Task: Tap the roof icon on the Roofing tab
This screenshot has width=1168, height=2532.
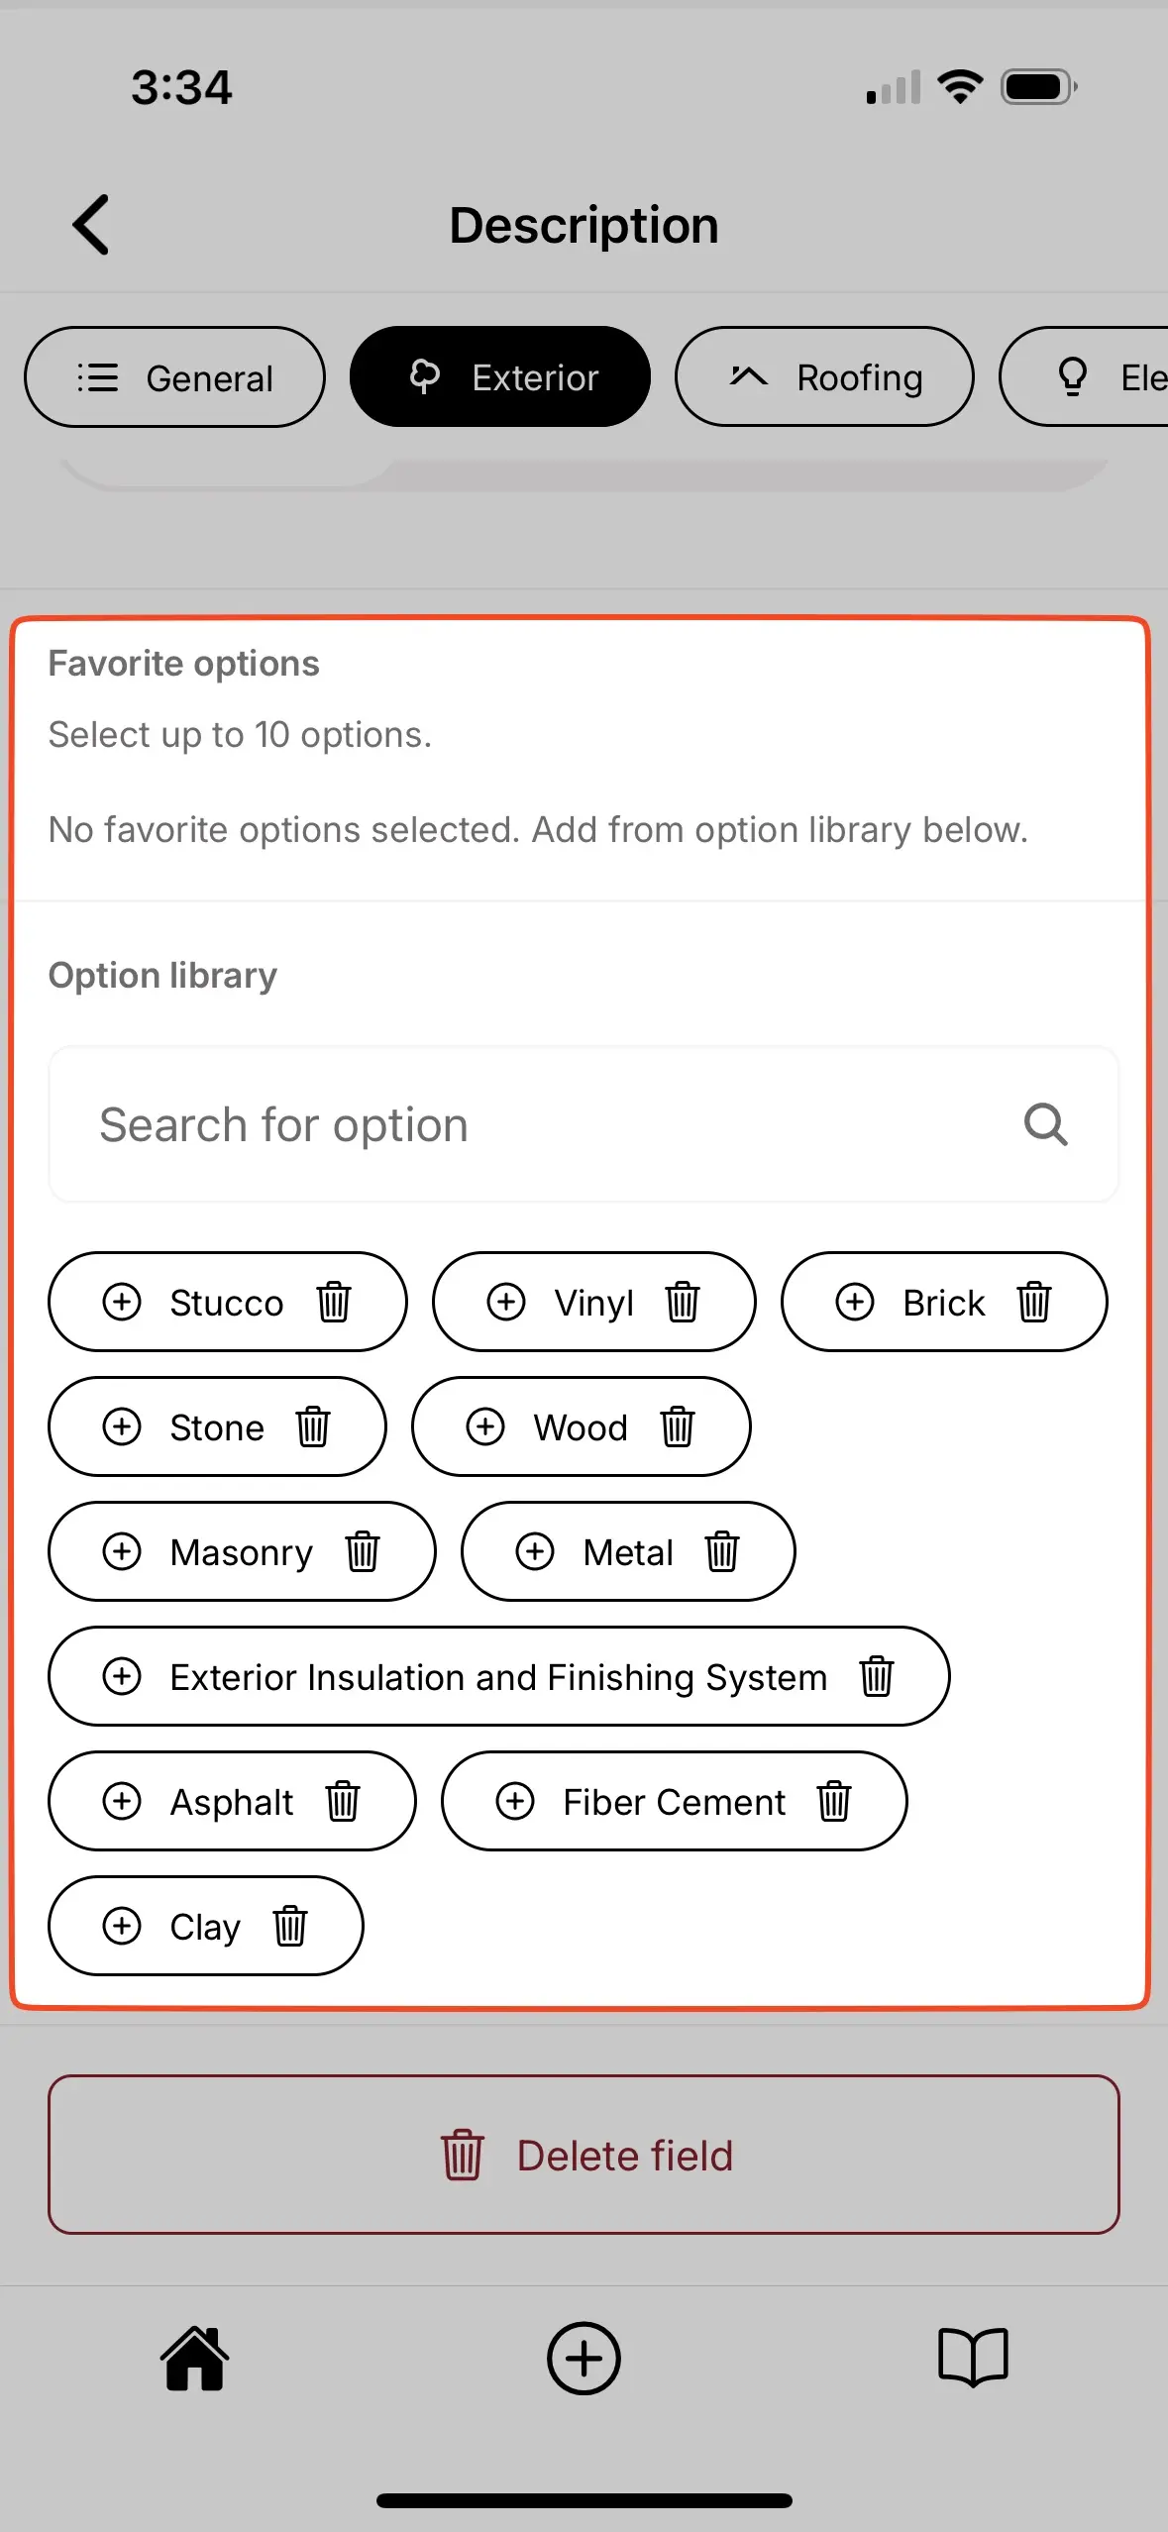Action: tap(750, 376)
